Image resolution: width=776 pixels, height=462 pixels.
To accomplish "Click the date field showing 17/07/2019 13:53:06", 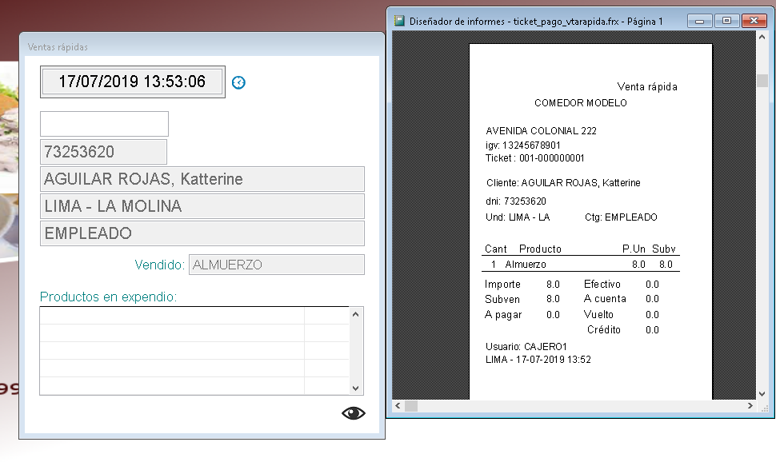I will pos(132,82).
